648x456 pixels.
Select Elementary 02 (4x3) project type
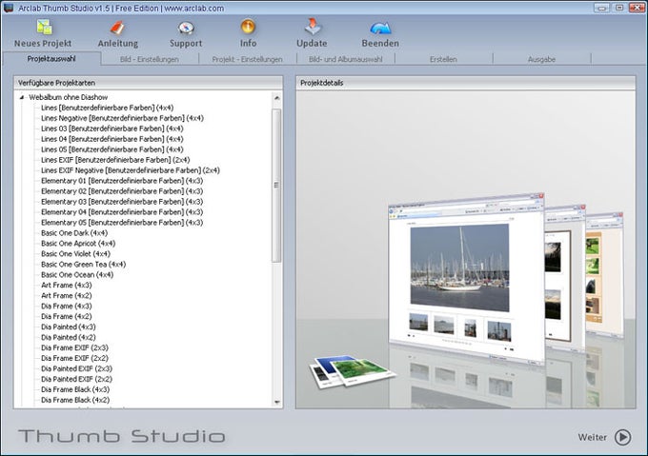tap(122, 191)
